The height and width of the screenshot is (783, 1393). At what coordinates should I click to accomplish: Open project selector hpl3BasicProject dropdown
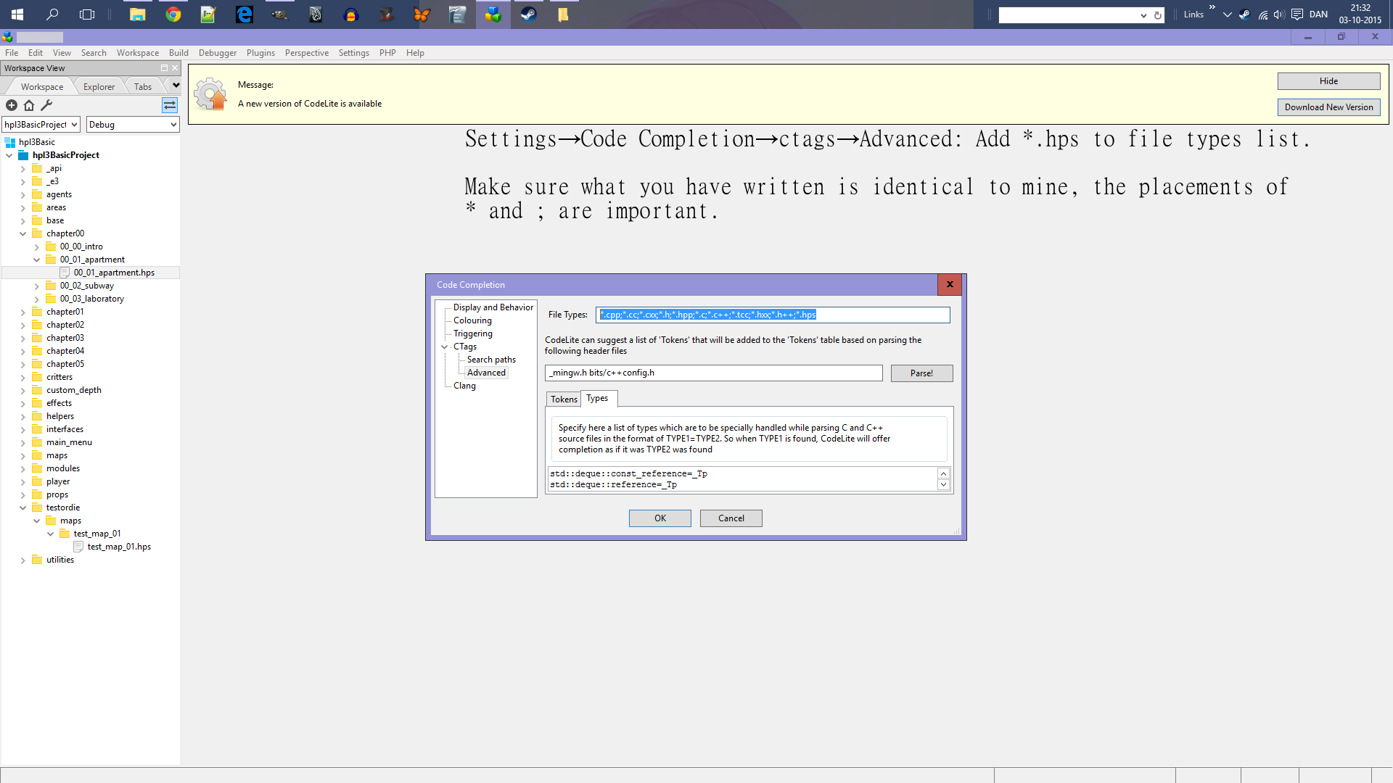pyautogui.click(x=41, y=125)
